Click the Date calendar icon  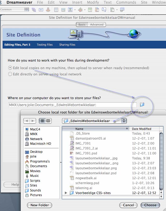(90, 10)
